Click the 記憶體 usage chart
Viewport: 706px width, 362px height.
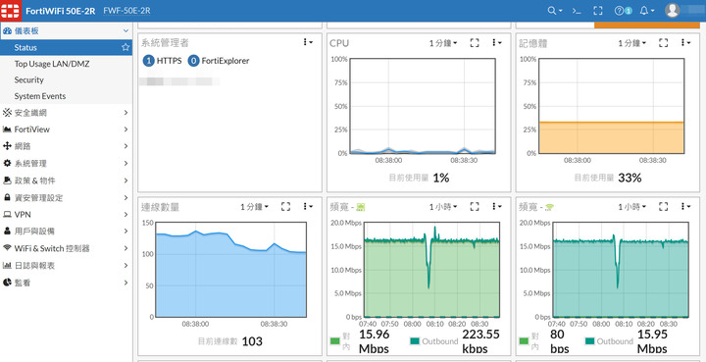612,106
